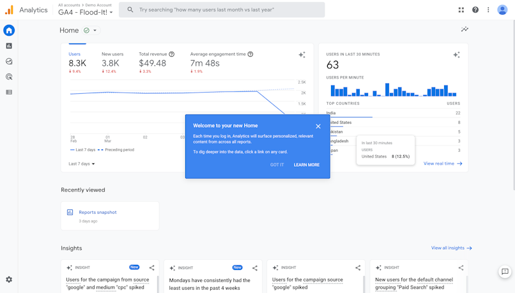The width and height of the screenshot is (515, 293).
Task: Open the Home status check dropdown
Action: [x=91, y=31]
